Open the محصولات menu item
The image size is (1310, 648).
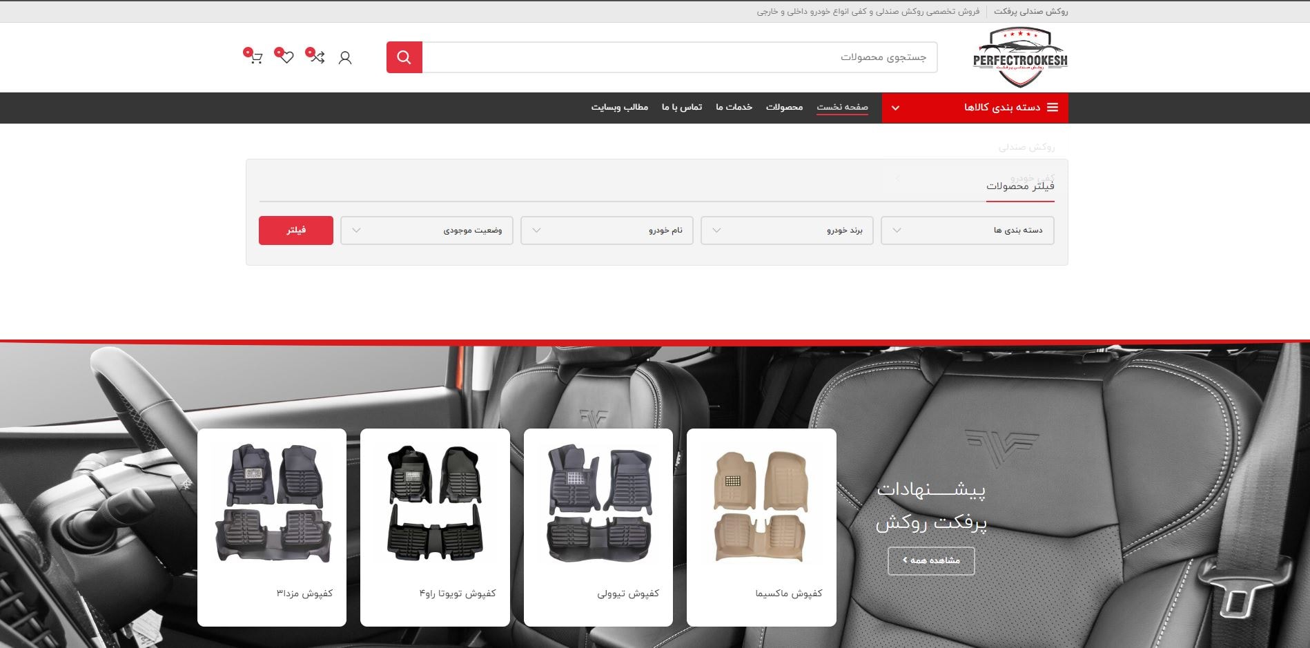[x=784, y=107]
